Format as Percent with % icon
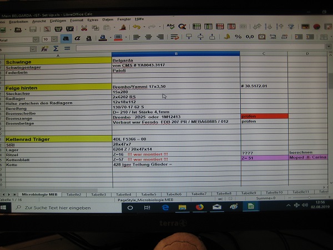Image resolution: width=333 pixels, height=250 pixels. (x=238, y=37)
